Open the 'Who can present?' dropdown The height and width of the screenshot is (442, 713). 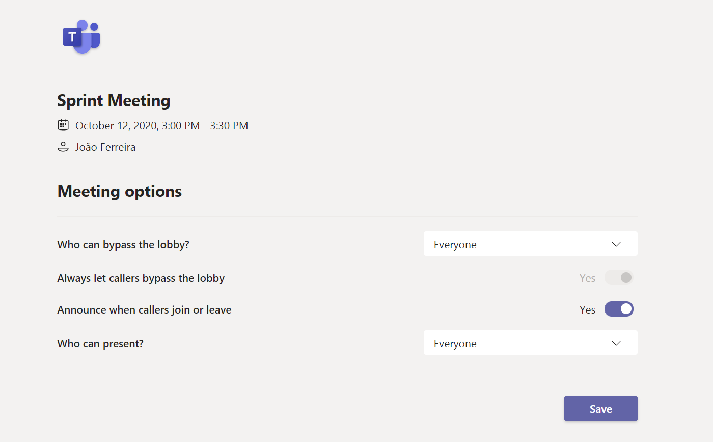[x=530, y=343]
